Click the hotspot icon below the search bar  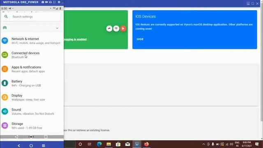pyautogui.click(x=5, y=28)
